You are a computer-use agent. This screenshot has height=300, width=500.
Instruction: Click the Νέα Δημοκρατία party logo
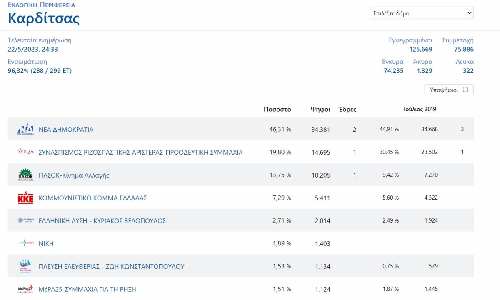coord(25,129)
